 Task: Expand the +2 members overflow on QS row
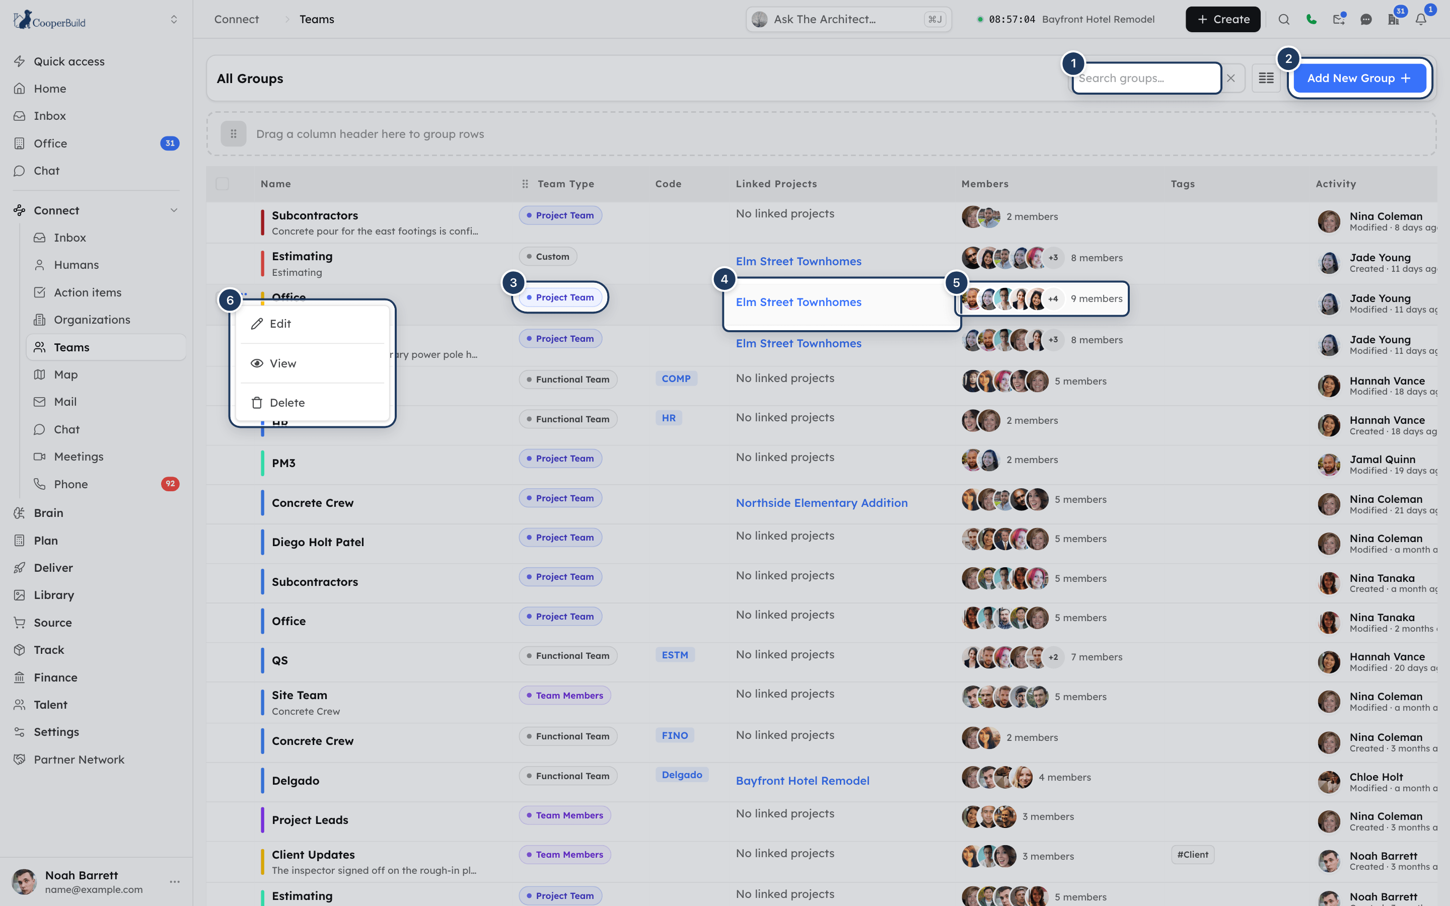1053,657
